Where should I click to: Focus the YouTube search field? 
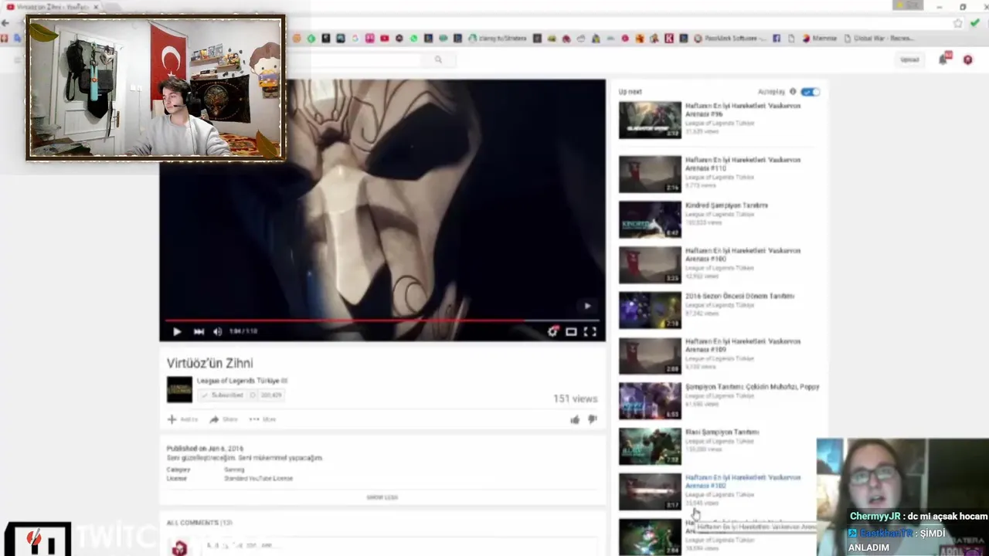pos(355,59)
